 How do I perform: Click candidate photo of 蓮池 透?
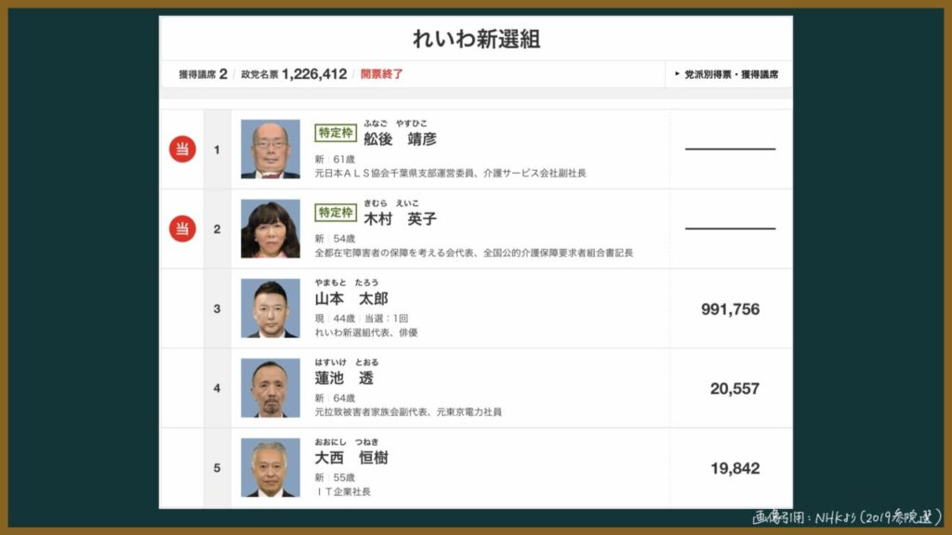[271, 387]
